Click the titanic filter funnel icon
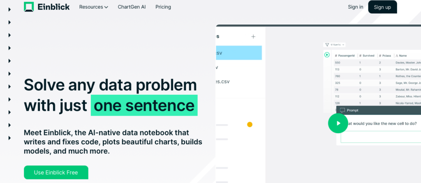 [327, 45]
